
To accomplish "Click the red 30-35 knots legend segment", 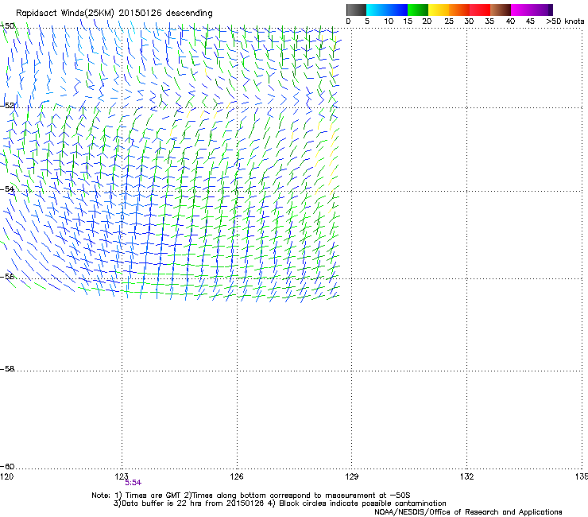I will click(x=480, y=10).
